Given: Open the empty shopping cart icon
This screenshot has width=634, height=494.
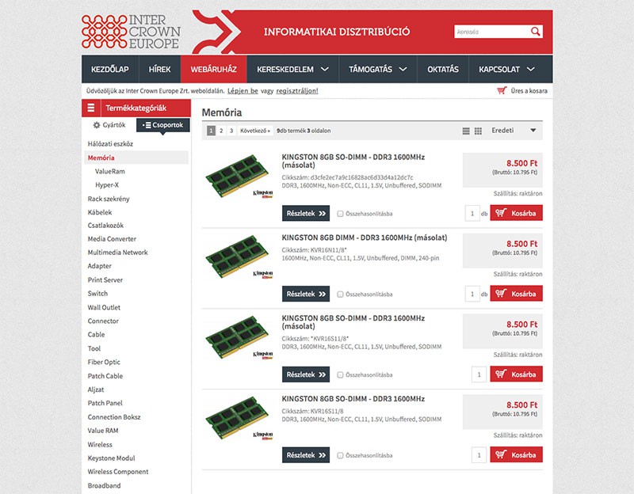Looking at the screenshot, I should 501,91.
